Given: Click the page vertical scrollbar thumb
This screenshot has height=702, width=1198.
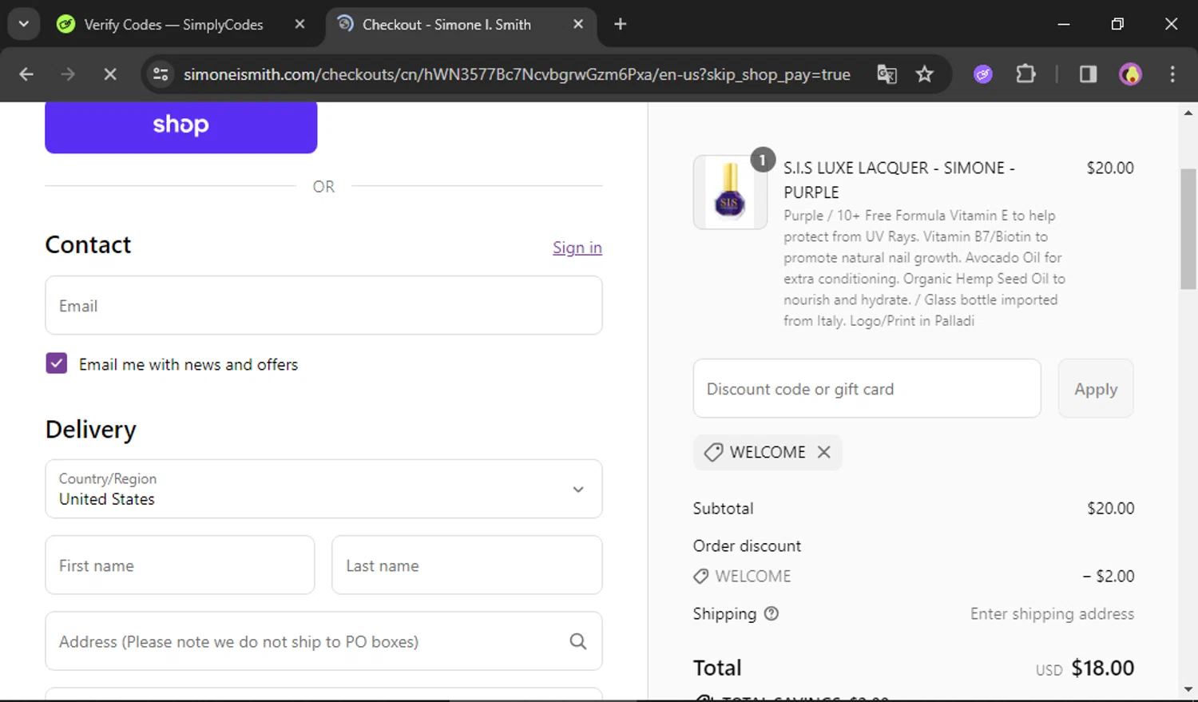Looking at the screenshot, I should [x=1188, y=229].
